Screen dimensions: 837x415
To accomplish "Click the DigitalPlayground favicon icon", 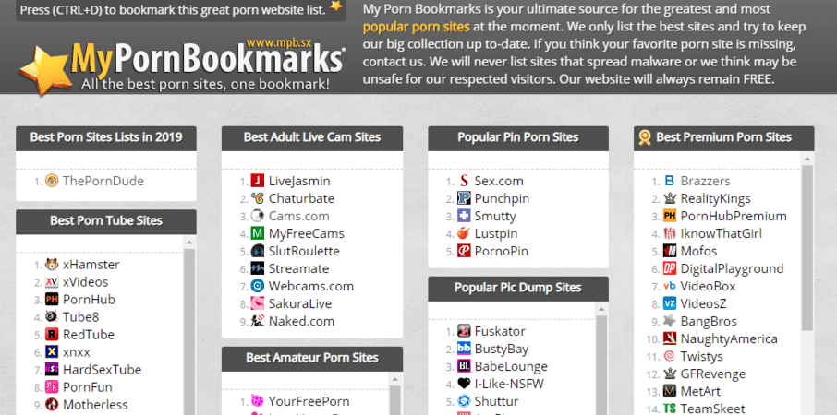I will click(x=670, y=268).
